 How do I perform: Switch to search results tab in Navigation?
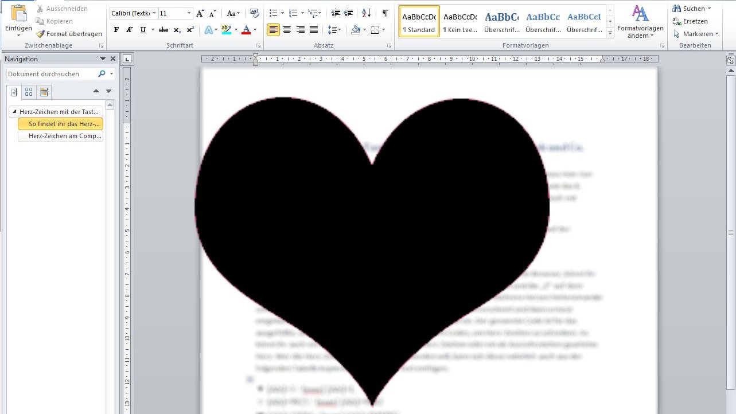(x=44, y=92)
